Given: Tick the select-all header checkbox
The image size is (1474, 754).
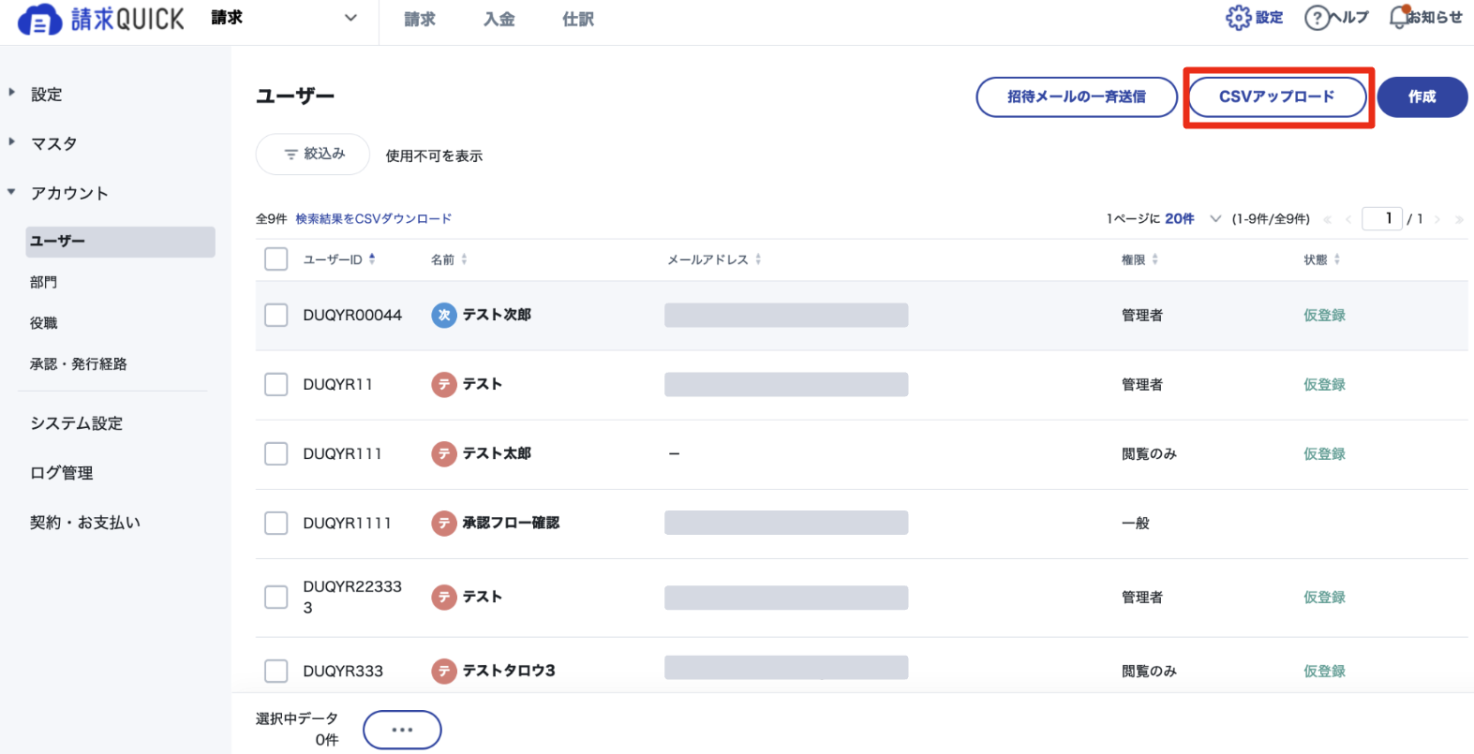Looking at the screenshot, I should coord(276,259).
